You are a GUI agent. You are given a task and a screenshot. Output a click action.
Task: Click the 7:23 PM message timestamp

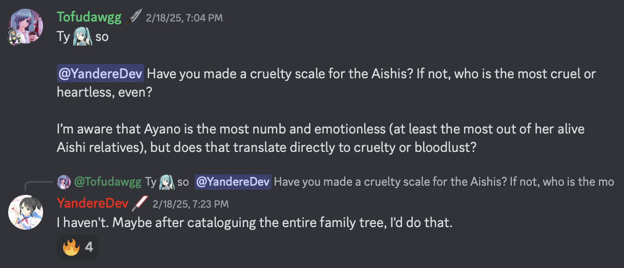[191, 204]
